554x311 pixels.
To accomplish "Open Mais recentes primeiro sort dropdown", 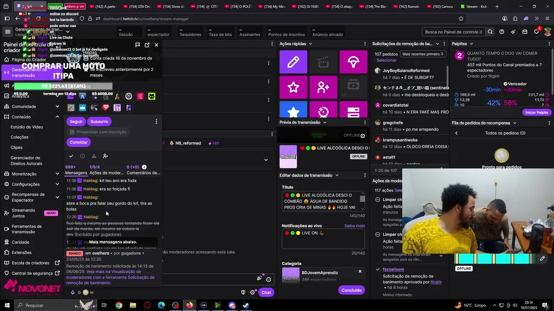I will click(423, 54).
